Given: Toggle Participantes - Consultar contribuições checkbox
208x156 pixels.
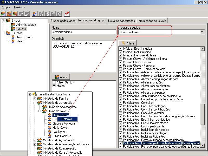Looking at the screenshot, I should pos(120,109).
